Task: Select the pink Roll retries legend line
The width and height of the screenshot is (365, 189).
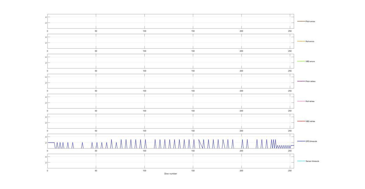Action: 301,101
